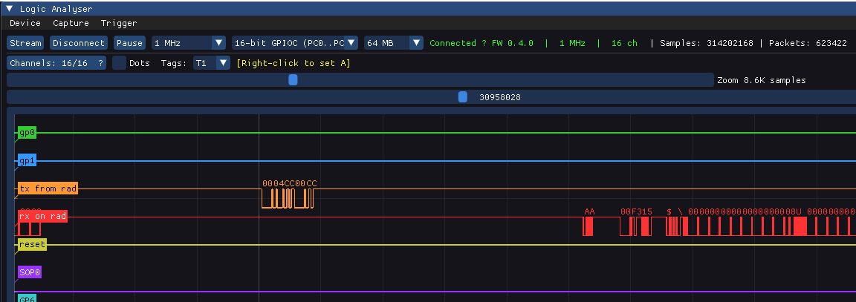Screen dimensions: 856x302
Task: Select the GP6 channel label
Action: tap(27, 299)
